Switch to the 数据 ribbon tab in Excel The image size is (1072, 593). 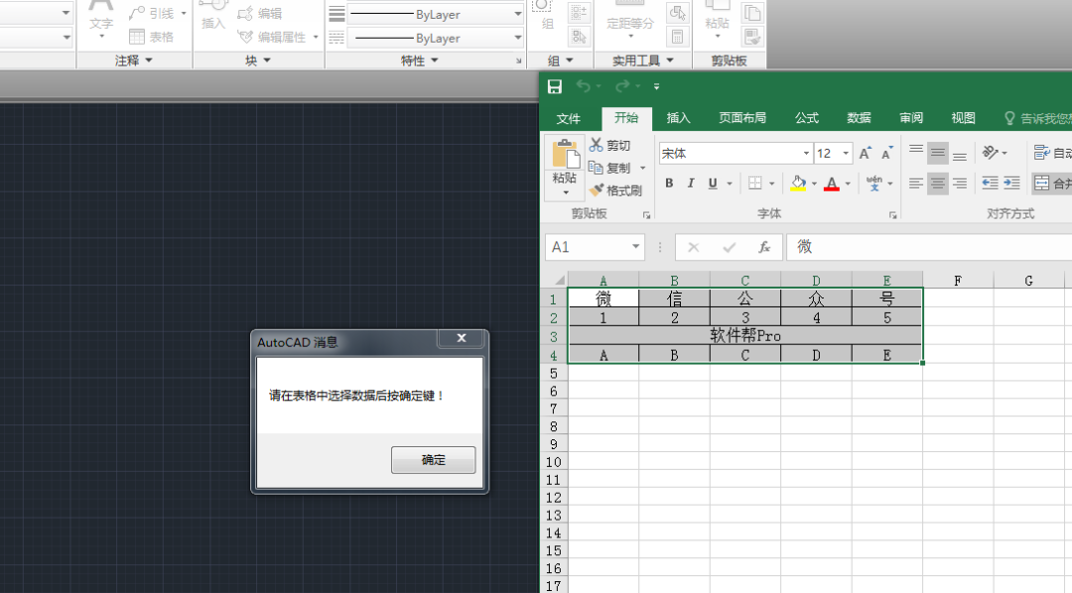click(859, 117)
